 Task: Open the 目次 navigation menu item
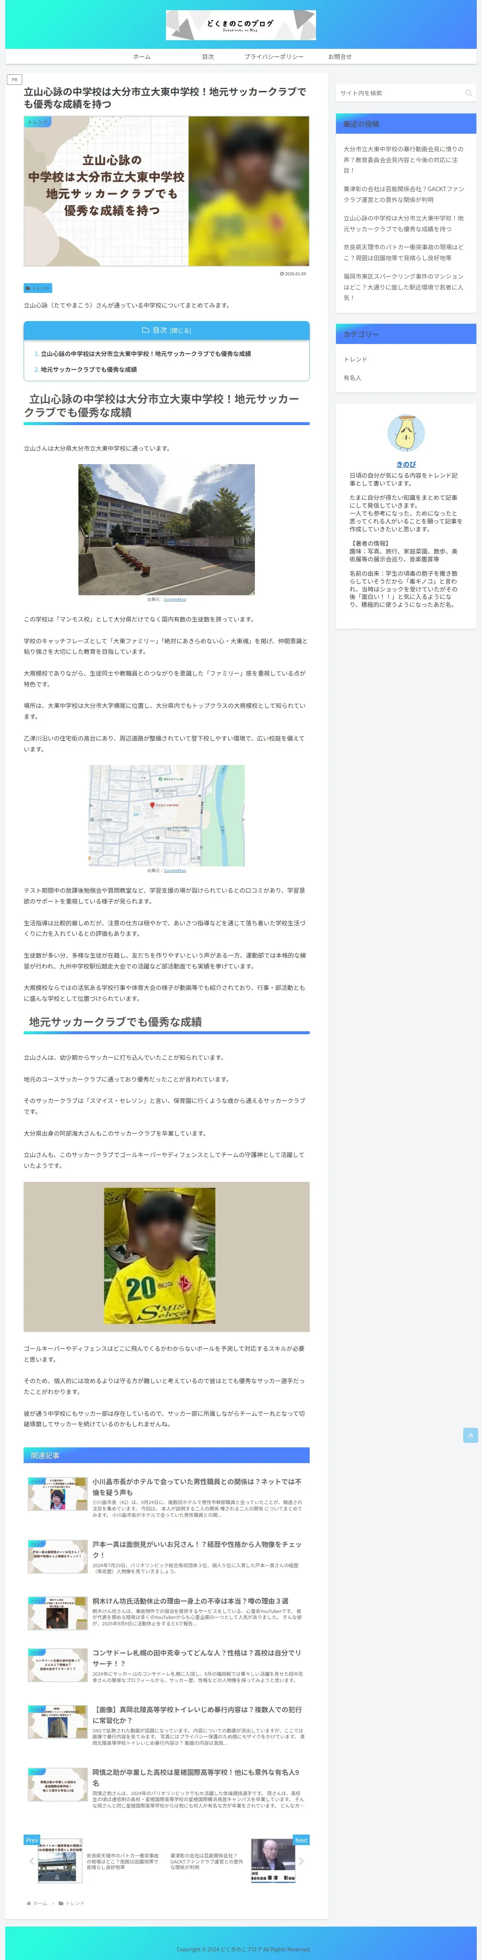[x=208, y=57]
